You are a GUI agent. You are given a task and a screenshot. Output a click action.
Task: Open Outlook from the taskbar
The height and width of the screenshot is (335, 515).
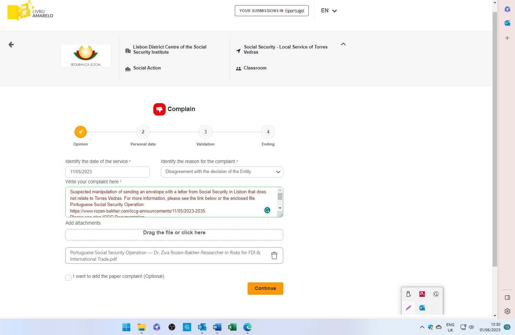tap(202, 327)
